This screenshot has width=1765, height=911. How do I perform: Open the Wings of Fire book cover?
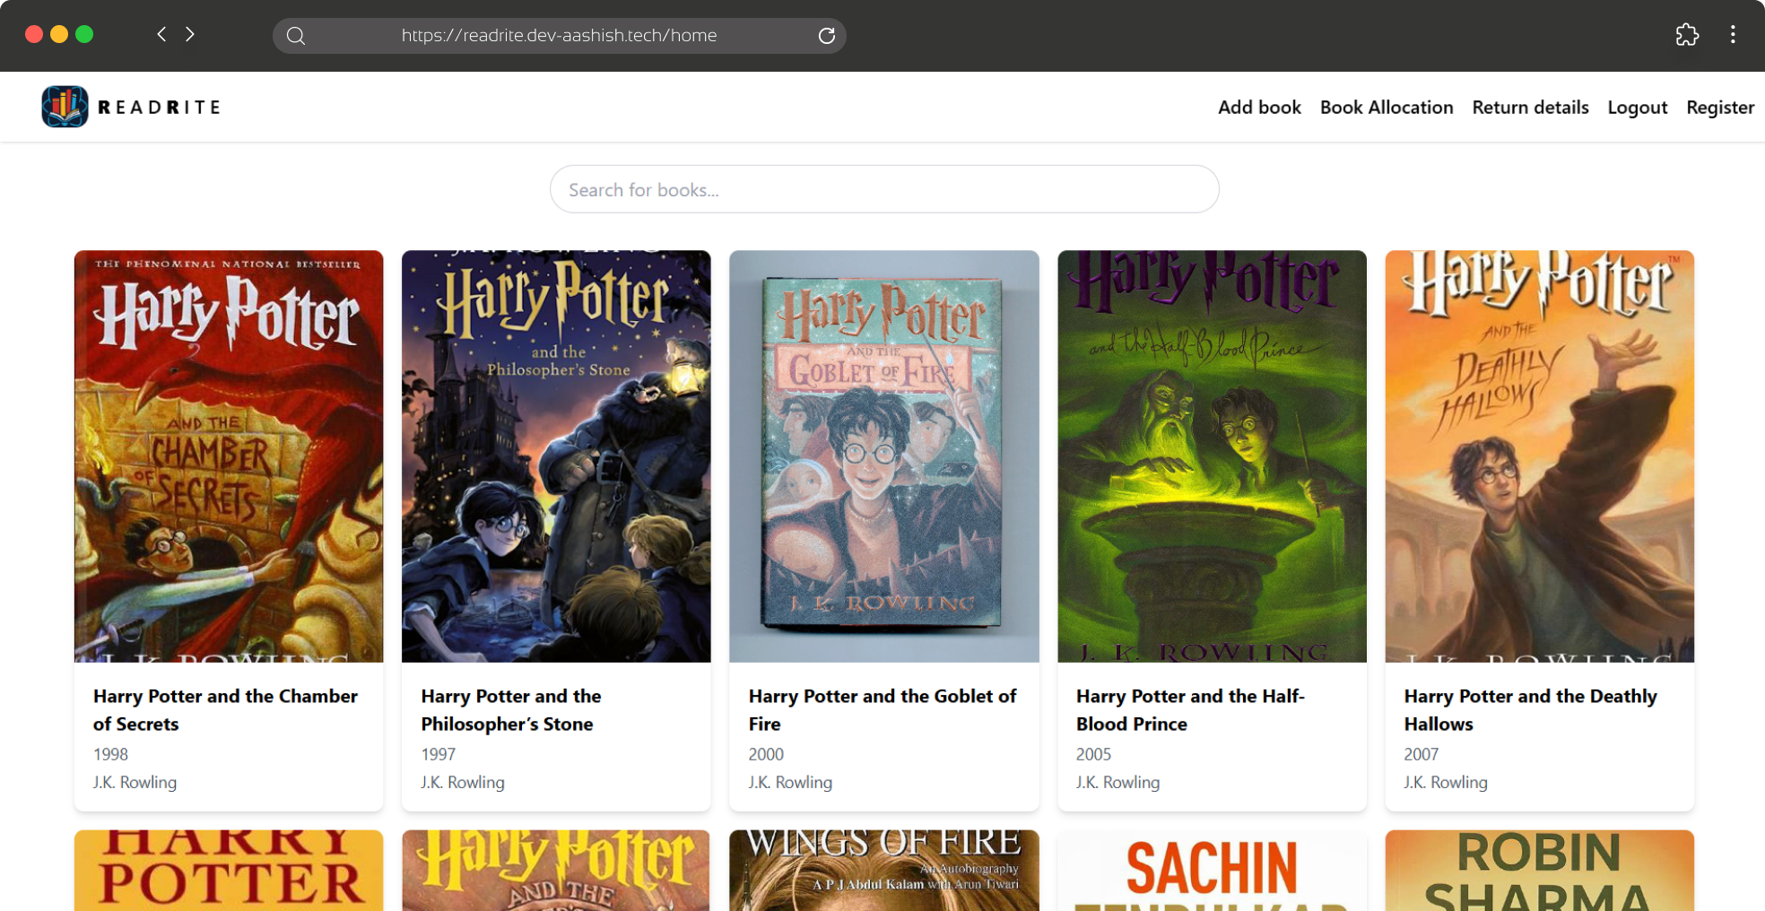pyautogui.click(x=884, y=870)
